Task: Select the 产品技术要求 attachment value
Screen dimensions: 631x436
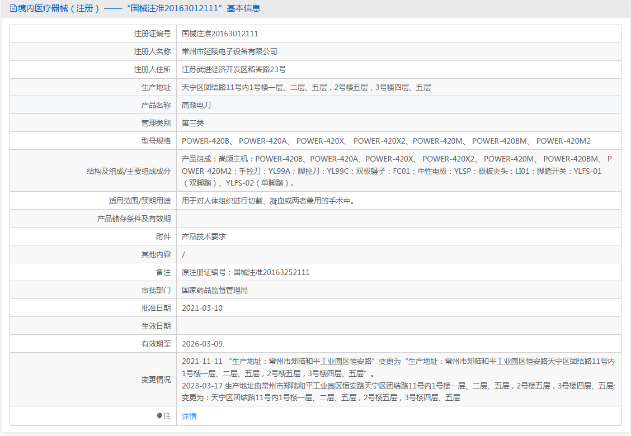Action: pyautogui.click(x=204, y=236)
